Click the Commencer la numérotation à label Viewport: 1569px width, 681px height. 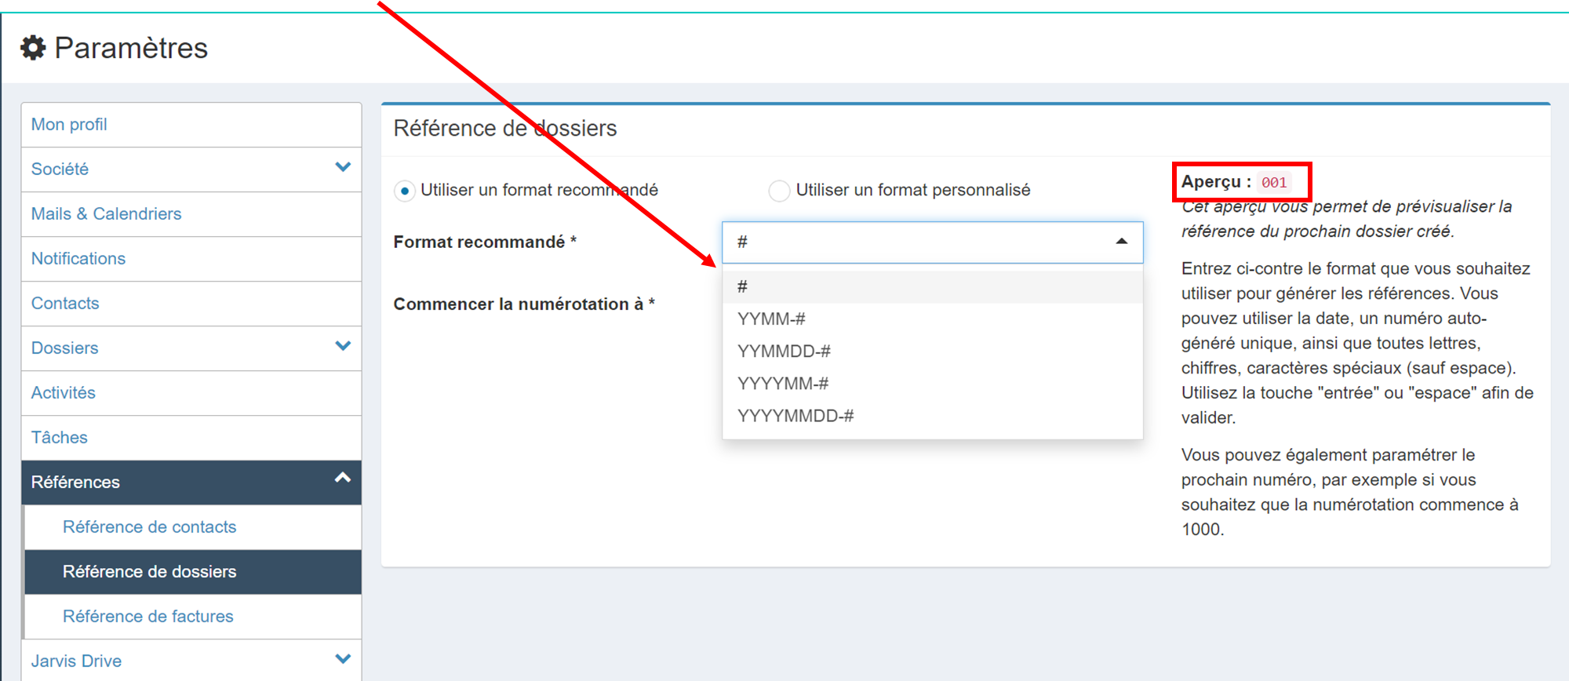524,304
